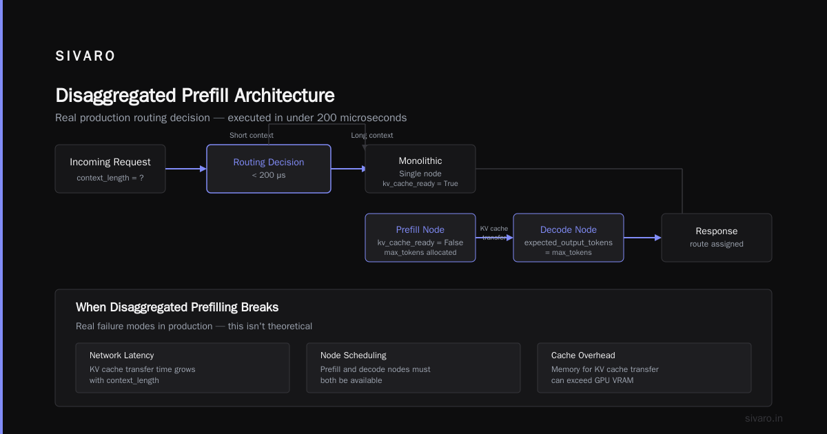Click the Short context label
The height and width of the screenshot is (434, 827).
pos(252,135)
